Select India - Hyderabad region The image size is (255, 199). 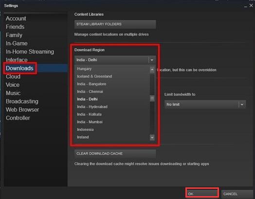click(x=112, y=107)
